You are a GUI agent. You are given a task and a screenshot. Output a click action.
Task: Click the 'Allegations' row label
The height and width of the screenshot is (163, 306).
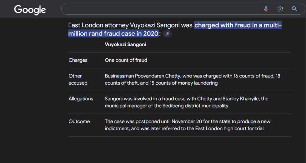tap(81, 99)
